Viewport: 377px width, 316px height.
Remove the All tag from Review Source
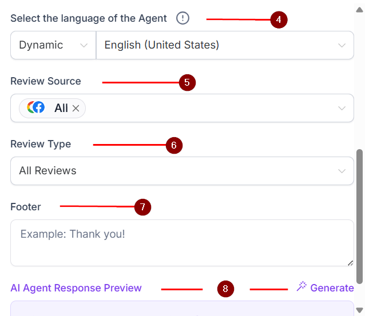click(76, 108)
